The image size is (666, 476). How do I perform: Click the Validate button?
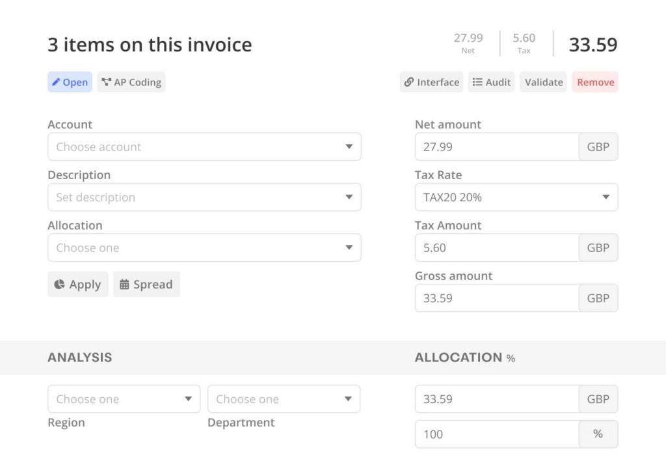(542, 82)
